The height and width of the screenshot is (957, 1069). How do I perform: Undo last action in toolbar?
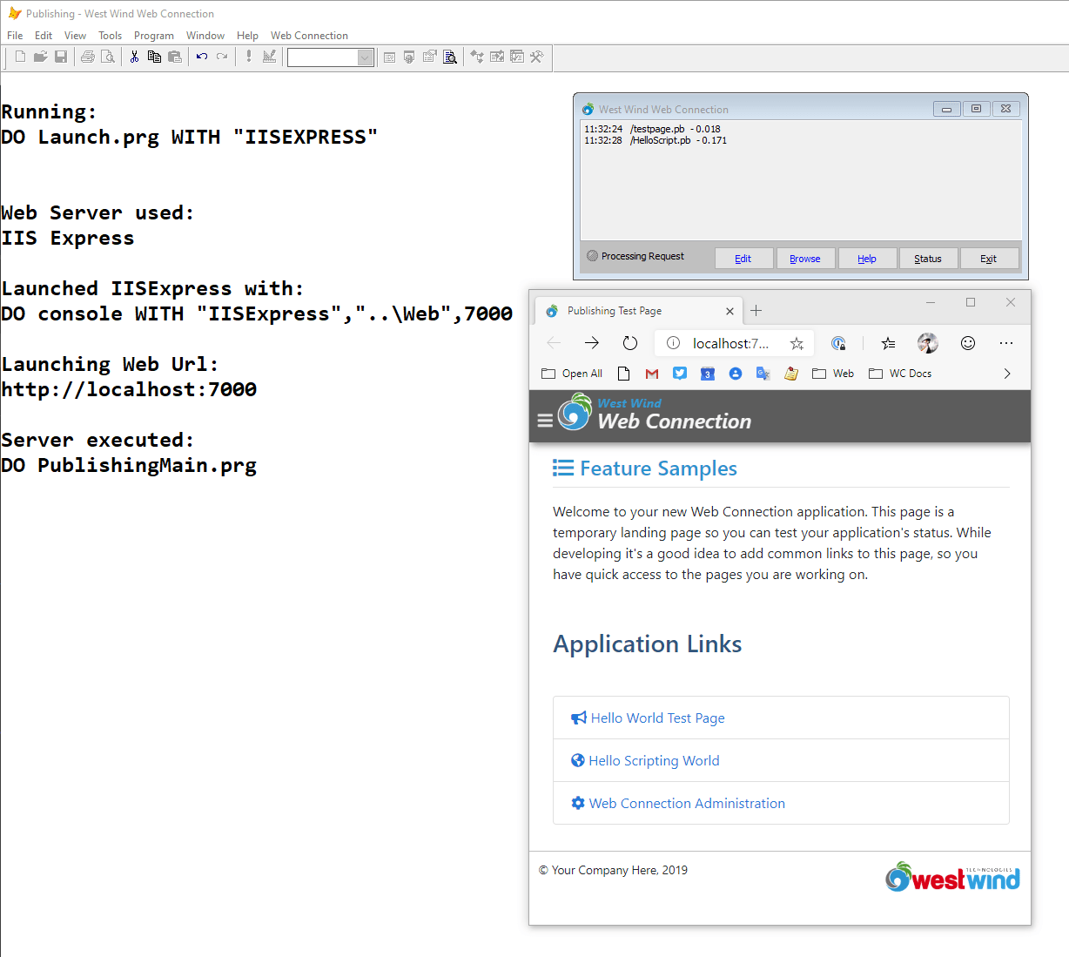pyautogui.click(x=202, y=57)
